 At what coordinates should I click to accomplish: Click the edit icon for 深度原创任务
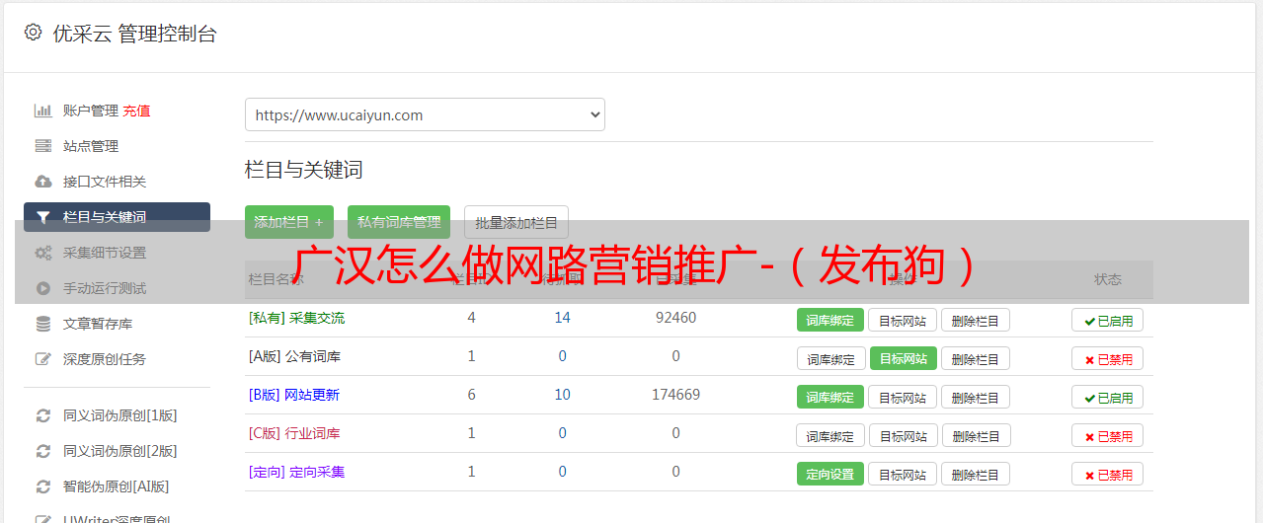pyautogui.click(x=42, y=359)
